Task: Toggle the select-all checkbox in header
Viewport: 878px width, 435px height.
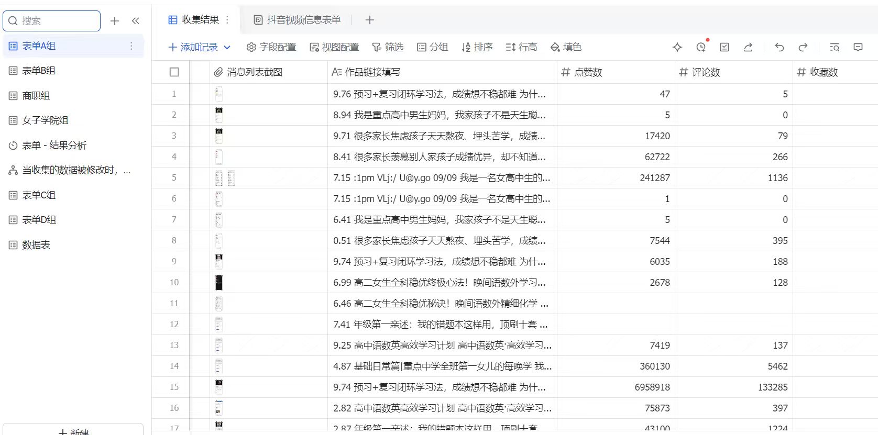Action: click(x=174, y=72)
